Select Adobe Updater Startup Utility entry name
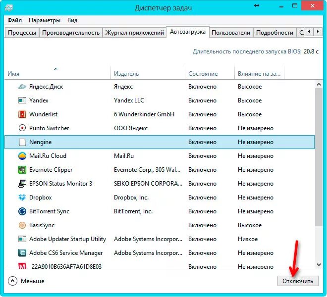The height and width of the screenshot is (297, 327). coord(67,239)
